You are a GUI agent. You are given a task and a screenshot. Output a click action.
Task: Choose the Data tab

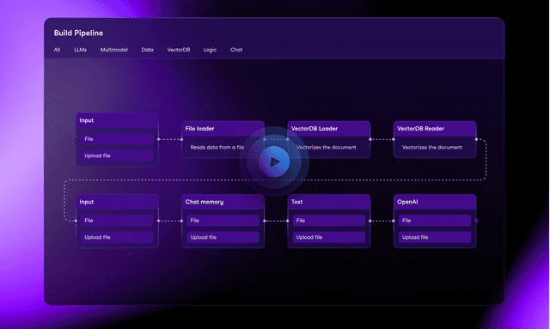coord(147,50)
